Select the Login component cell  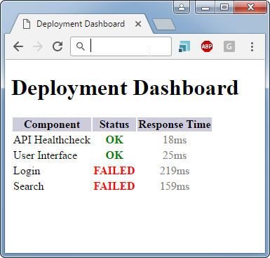coord(52,171)
